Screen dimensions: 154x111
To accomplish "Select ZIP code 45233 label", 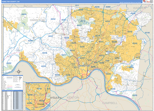I will click(x=44, y=66).
